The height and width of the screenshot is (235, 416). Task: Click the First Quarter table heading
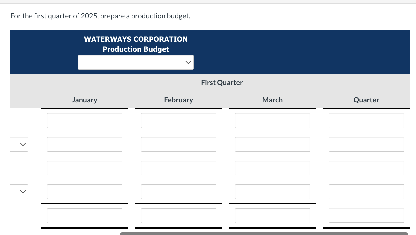[222, 82]
